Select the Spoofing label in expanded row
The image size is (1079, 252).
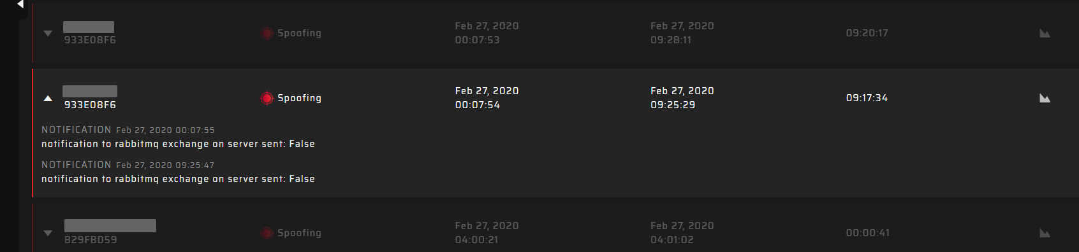coord(299,98)
